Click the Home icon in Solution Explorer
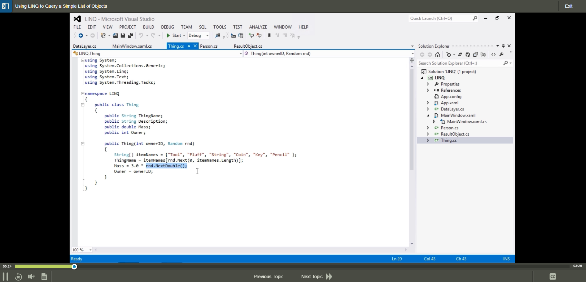 tap(438, 55)
